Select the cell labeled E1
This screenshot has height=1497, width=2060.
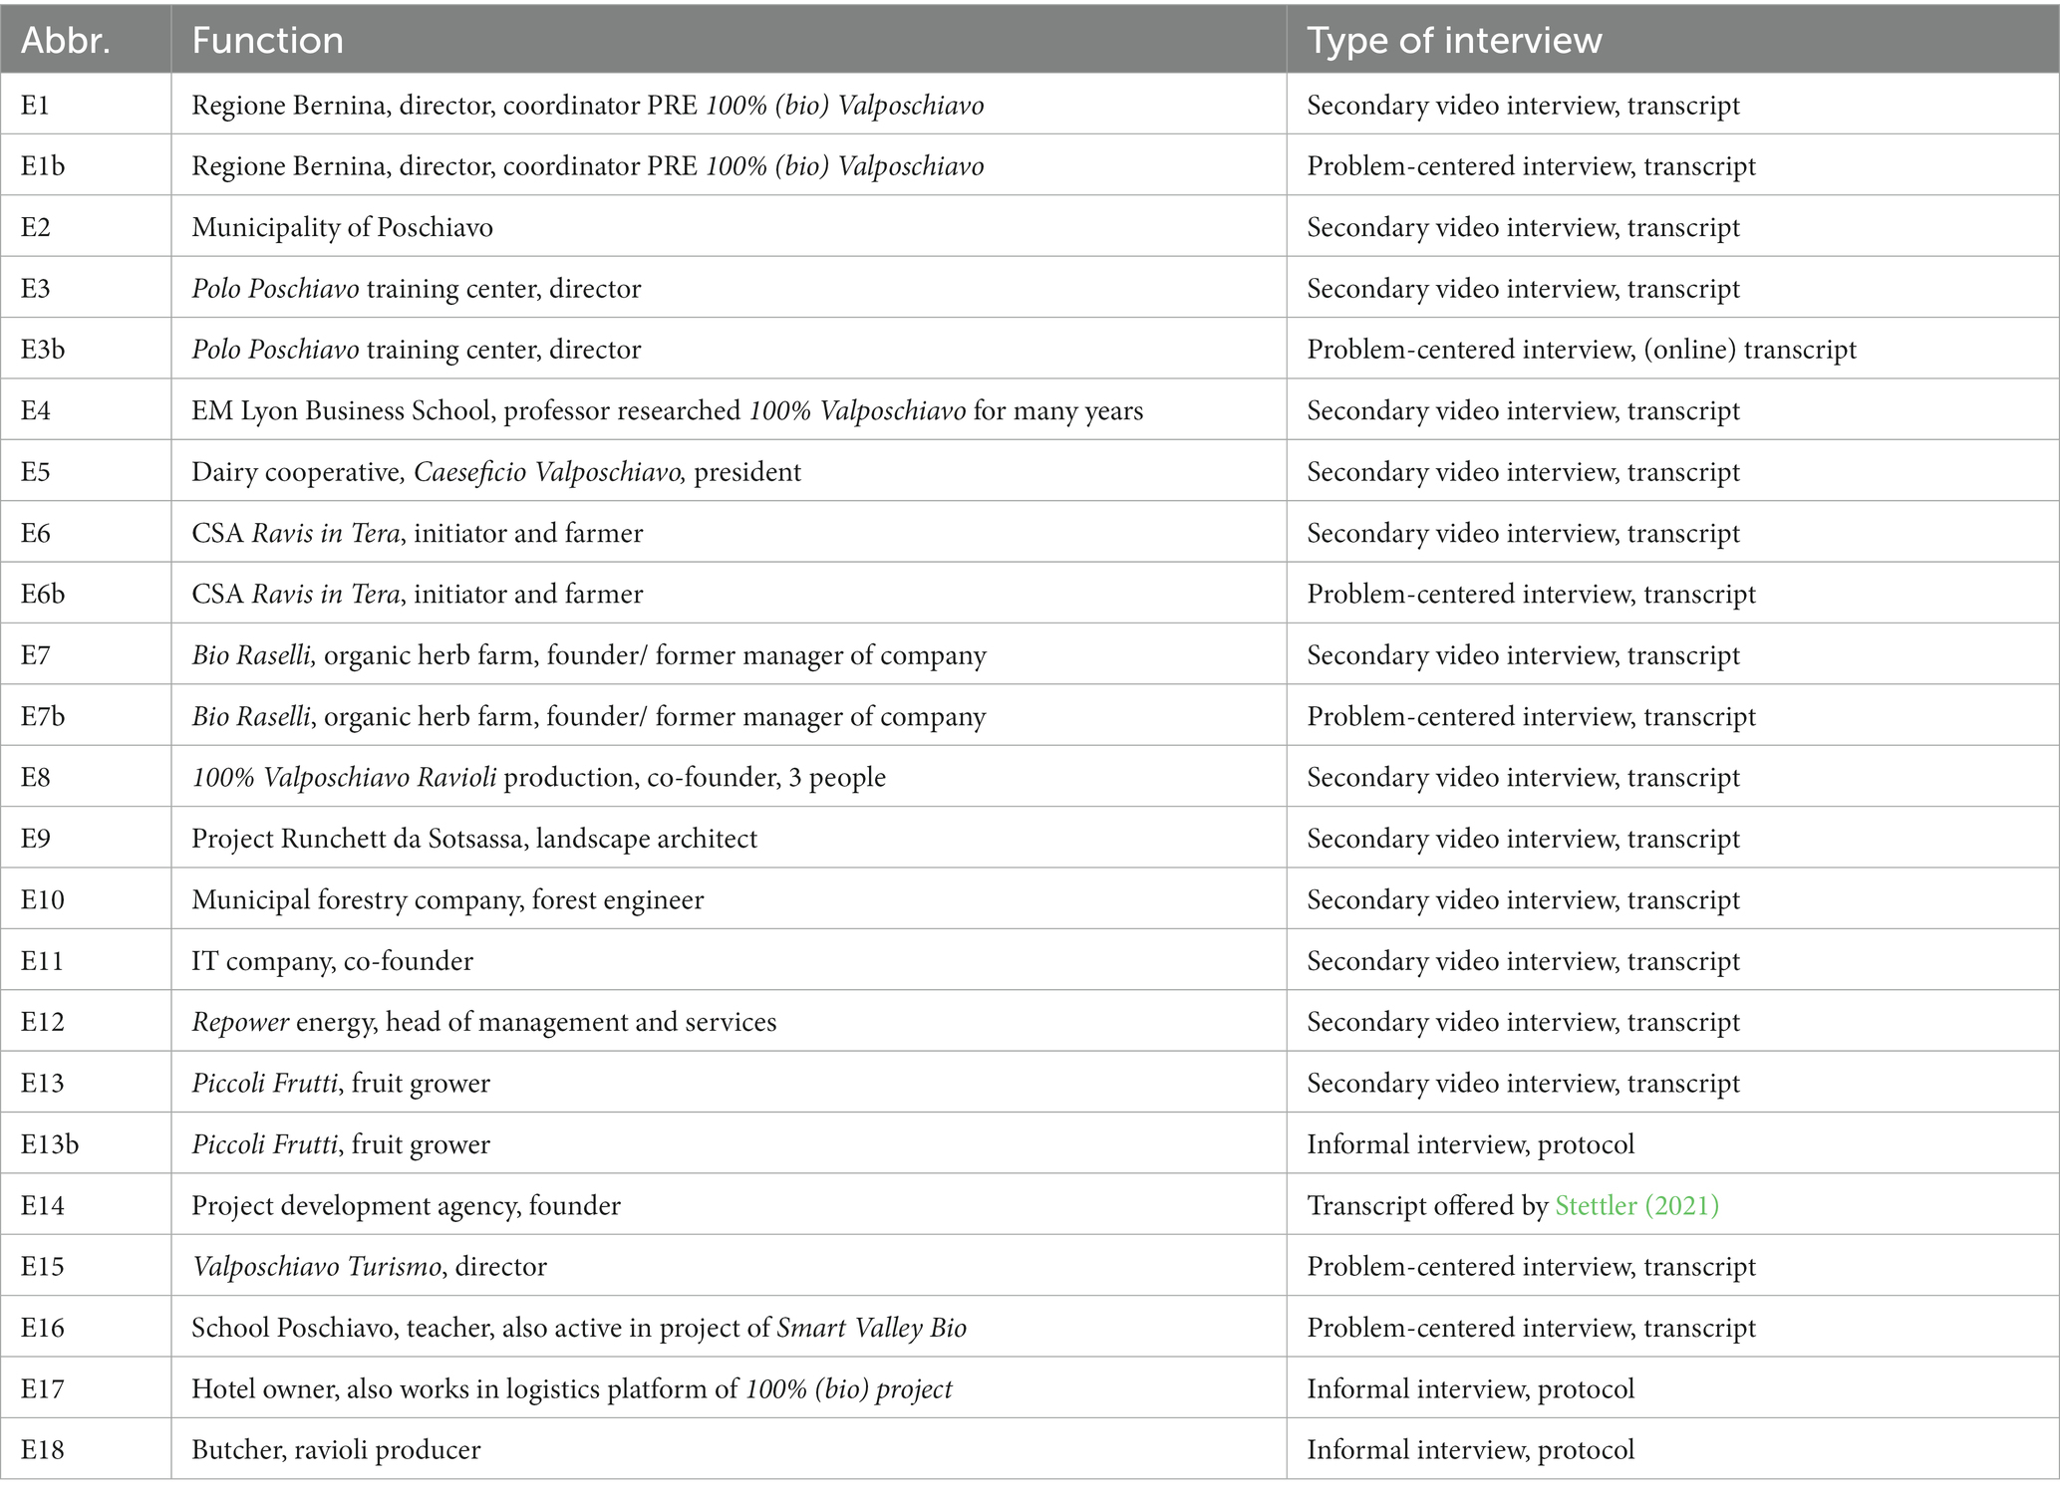pos(86,105)
